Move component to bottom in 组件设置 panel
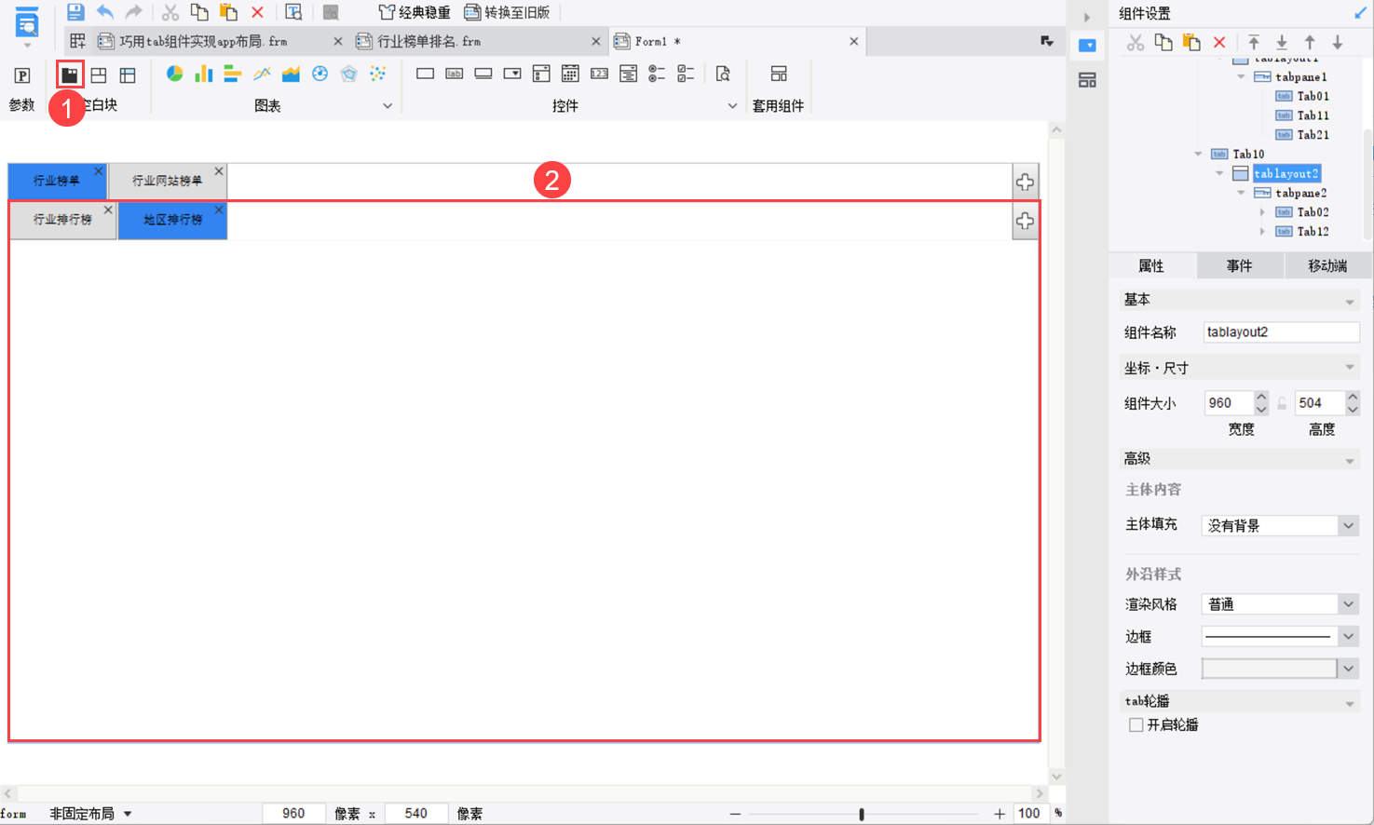Image resolution: width=1374 pixels, height=825 pixels. click(x=1282, y=42)
